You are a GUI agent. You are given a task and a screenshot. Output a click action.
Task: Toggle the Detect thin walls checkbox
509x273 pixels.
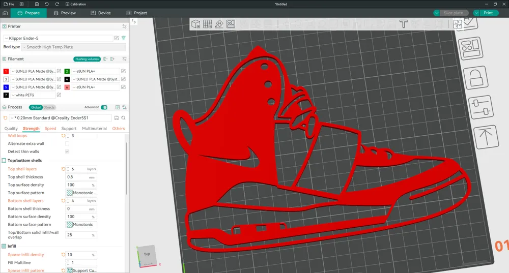67,151
